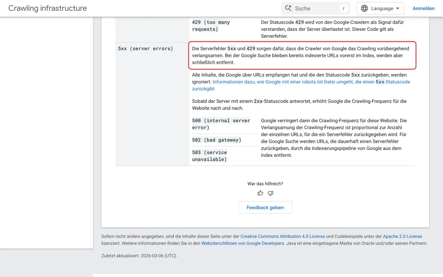Click the '/' shortcut hint in search
Screen dimensions: 443x277
[x=344, y=8]
